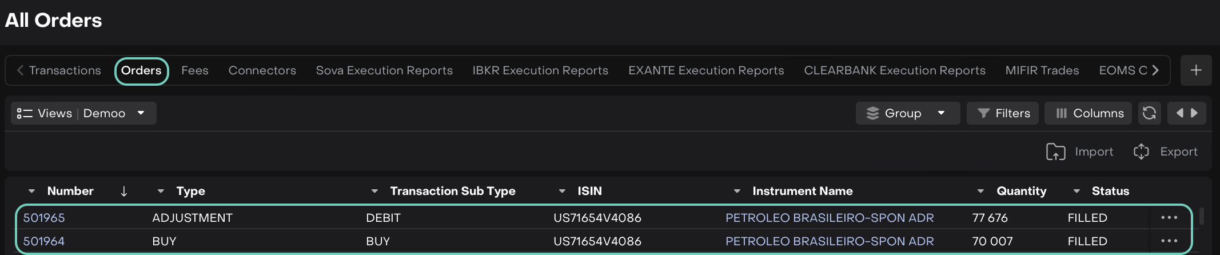Click the refresh icon in toolbar
1220x255 pixels.
1149,113
